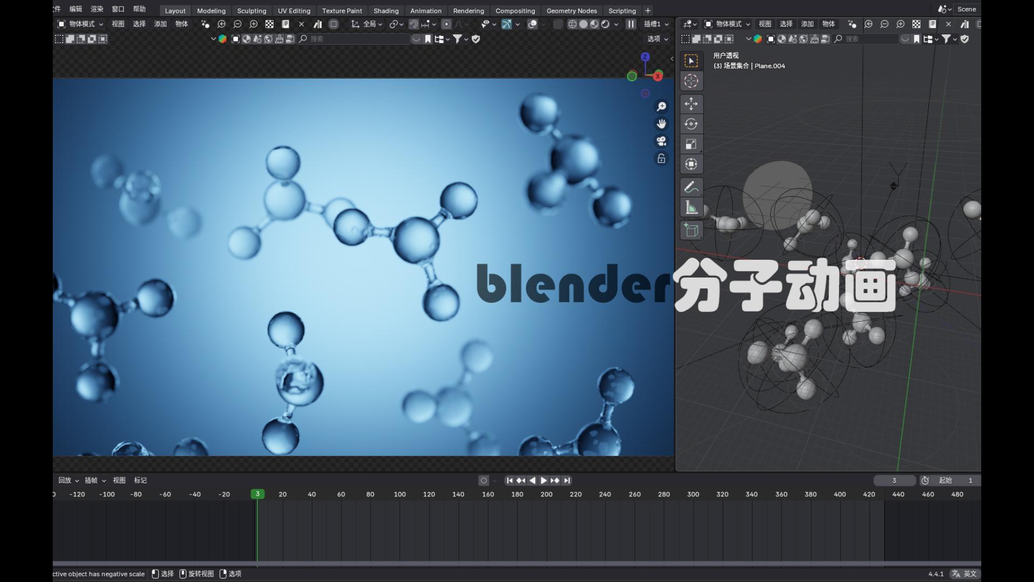The image size is (1034, 582).
Task: Switch to Shading workspace tab
Action: (x=386, y=11)
